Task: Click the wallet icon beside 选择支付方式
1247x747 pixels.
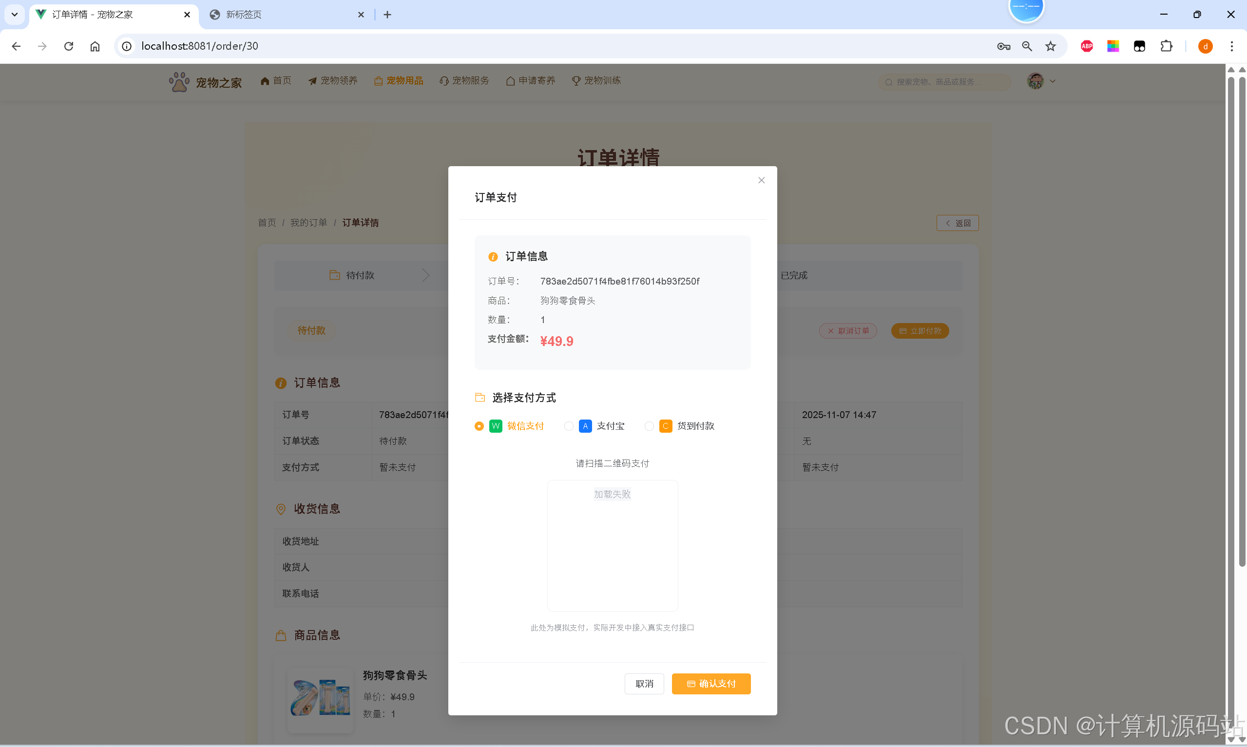Action: pyautogui.click(x=480, y=398)
